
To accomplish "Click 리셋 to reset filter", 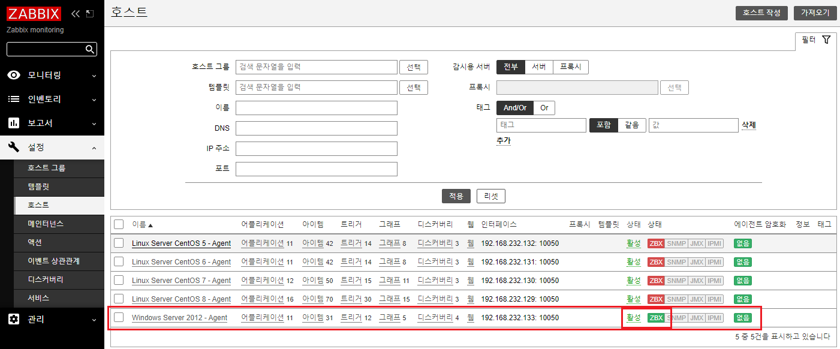I will pyautogui.click(x=491, y=196).
